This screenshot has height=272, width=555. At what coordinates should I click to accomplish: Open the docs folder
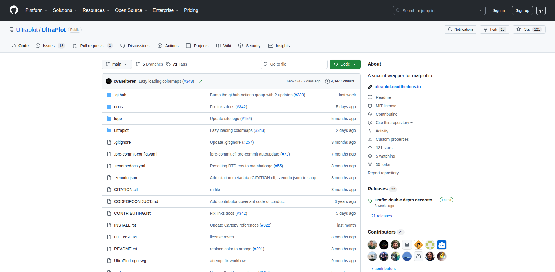pos(118,107)
